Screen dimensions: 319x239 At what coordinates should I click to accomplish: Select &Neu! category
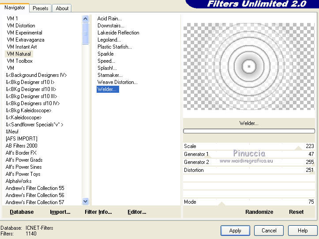(12, 131)
